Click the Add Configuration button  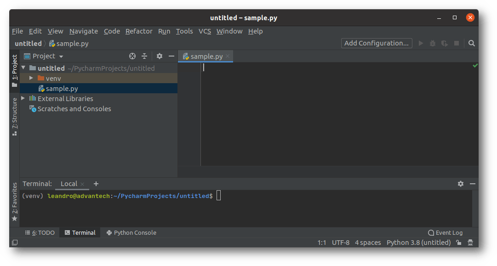point(376,43)
